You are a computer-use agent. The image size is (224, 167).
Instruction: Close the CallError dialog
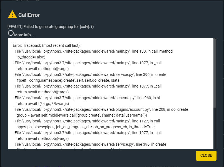(x=206, y=155)
